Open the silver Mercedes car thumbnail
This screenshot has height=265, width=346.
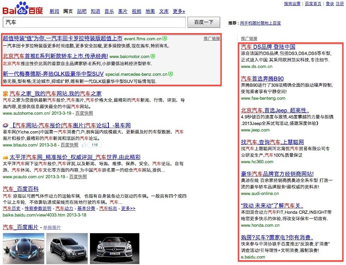pyautogui.click(x=115, y=249)
